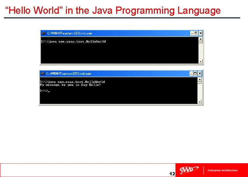This screenshot has height=177, width=248.
Task: Click the lower Cmd.exe window's system menu icon
Action: tap(43, 74)
